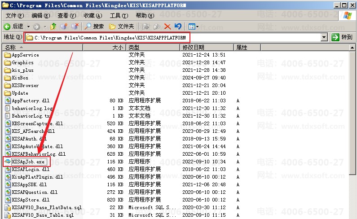
Task: Click the red Delete X toolbar icon
Action: coord(167,26)
